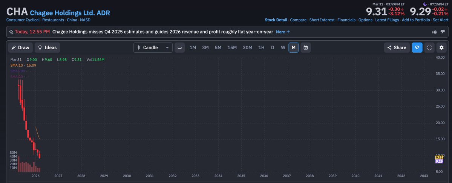The width and height of the screenshot is (452, 183).
Task: Open the Options link
Action: (365, 20)
